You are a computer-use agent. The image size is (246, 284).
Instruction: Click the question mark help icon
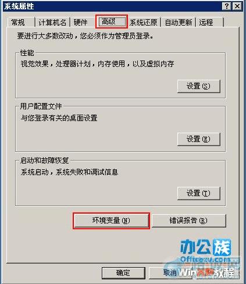(x=227, y=6)
